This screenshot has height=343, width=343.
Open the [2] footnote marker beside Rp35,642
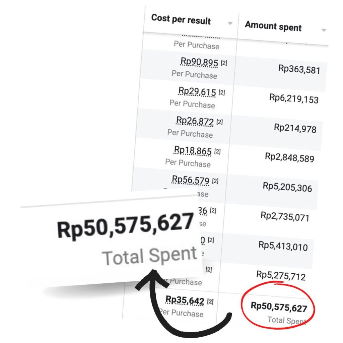click(x=210, y=301)
